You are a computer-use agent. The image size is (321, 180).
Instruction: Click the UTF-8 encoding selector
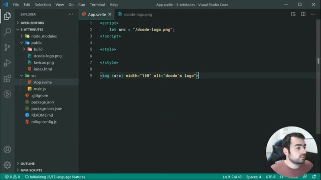coord(270,176)
